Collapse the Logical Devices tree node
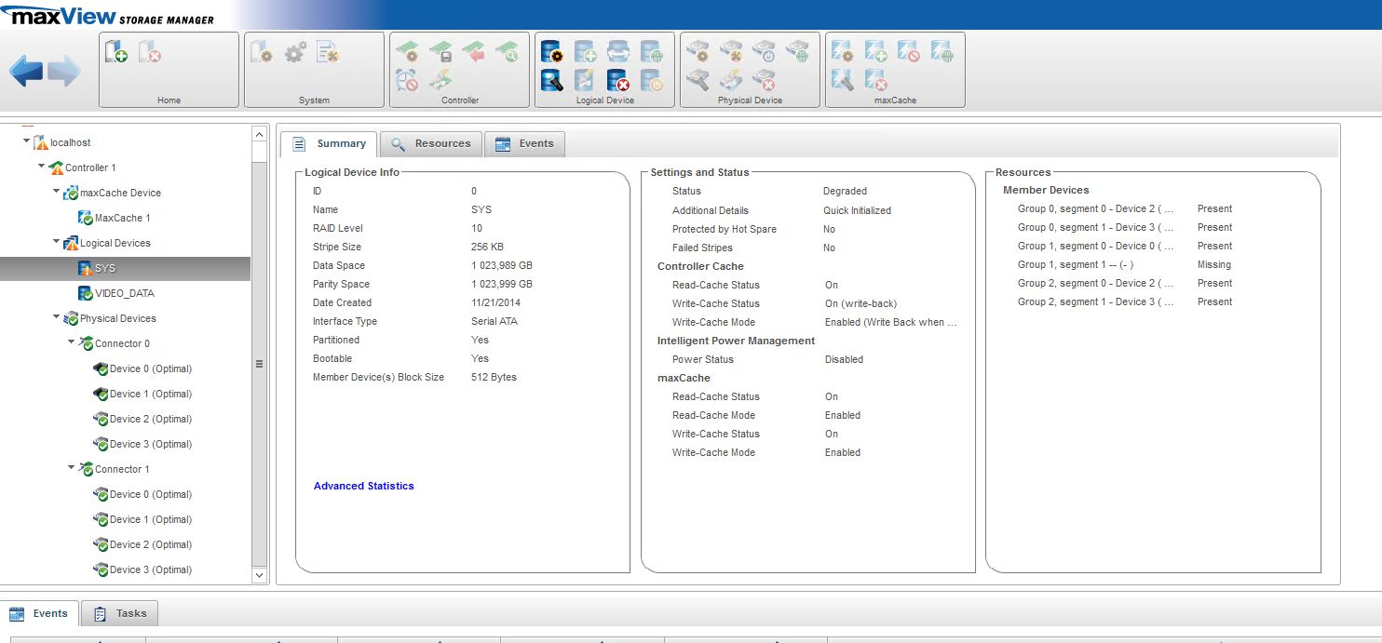The height and width of the screenshot is (643, 1382). click(57, 242)
